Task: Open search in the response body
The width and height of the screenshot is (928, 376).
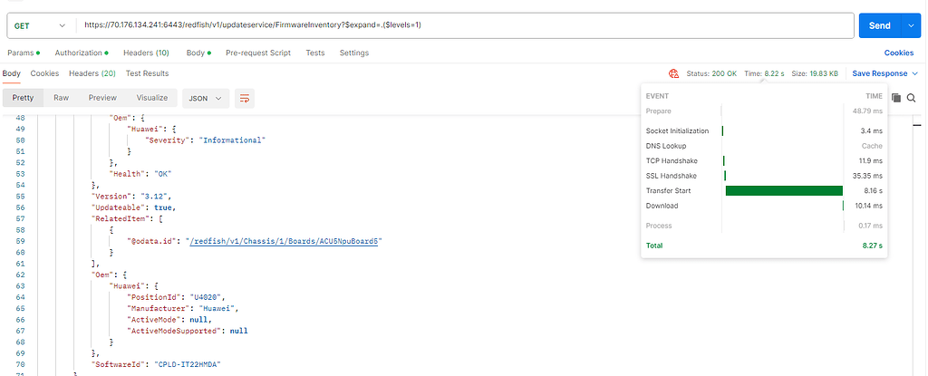Action: pyautogui.click(x=912, y=98)
